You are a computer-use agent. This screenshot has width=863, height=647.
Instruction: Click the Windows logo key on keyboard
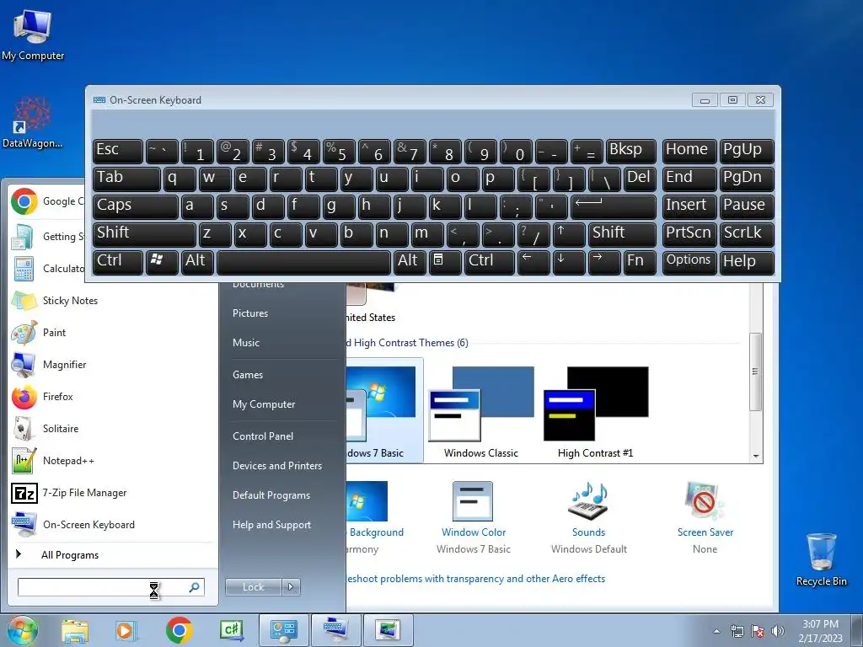point(163,261)
